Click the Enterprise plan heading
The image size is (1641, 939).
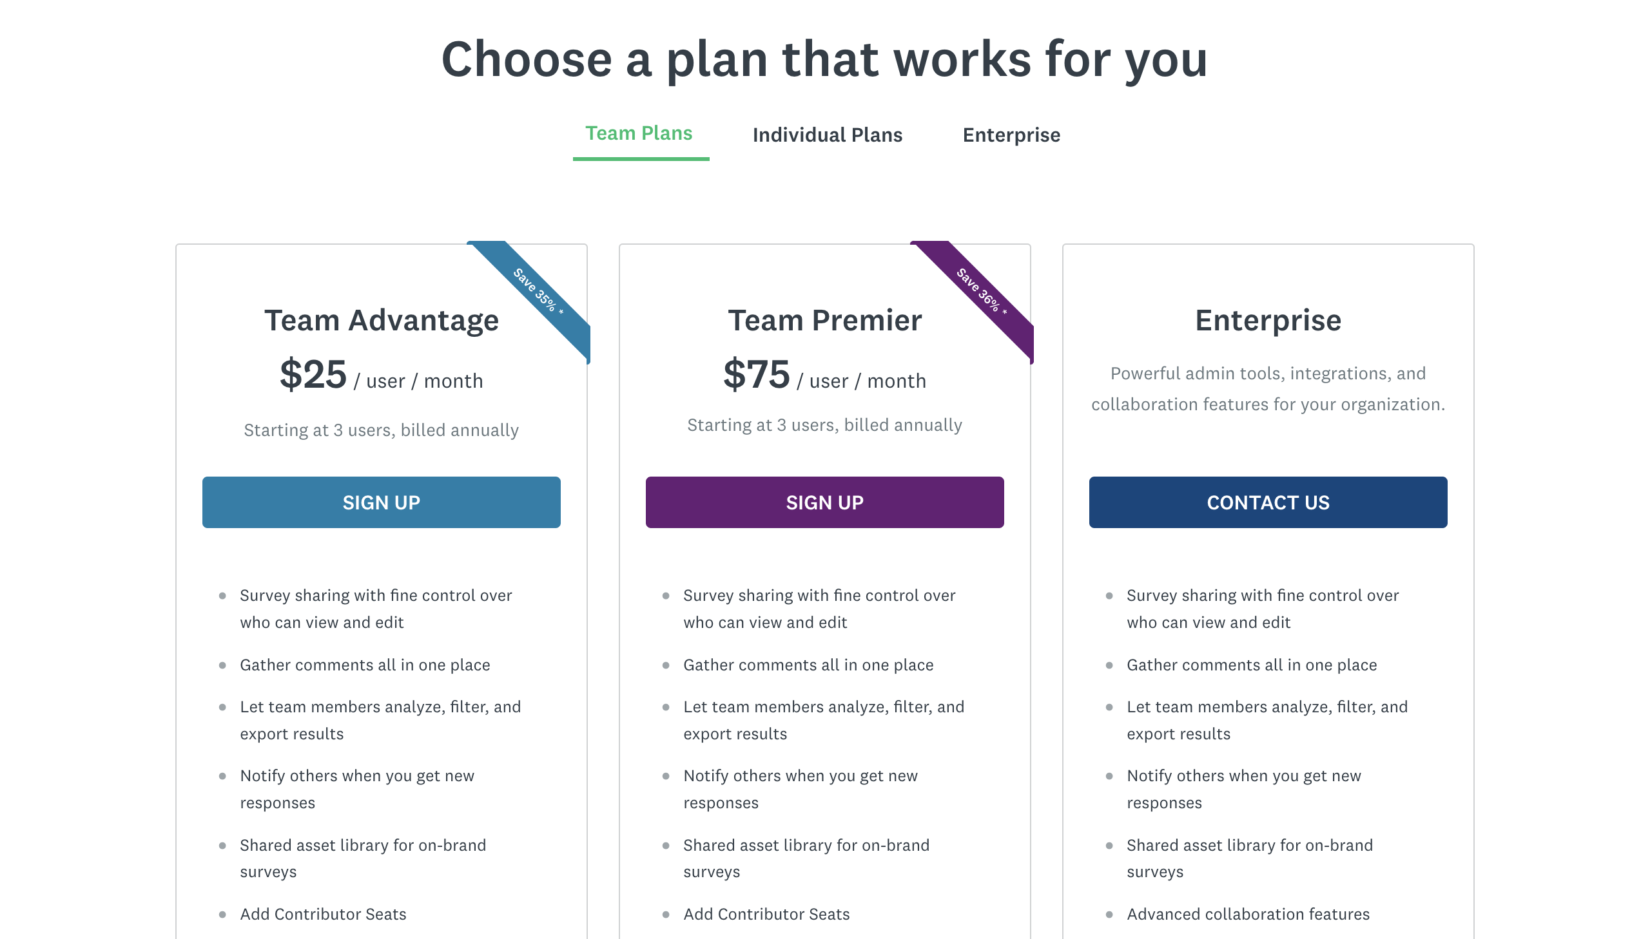1267,320
